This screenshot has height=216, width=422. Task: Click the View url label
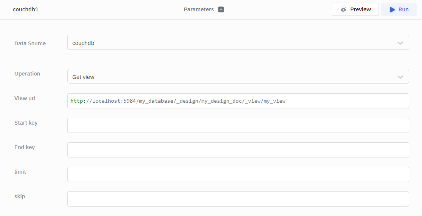(x=25, y=98)
